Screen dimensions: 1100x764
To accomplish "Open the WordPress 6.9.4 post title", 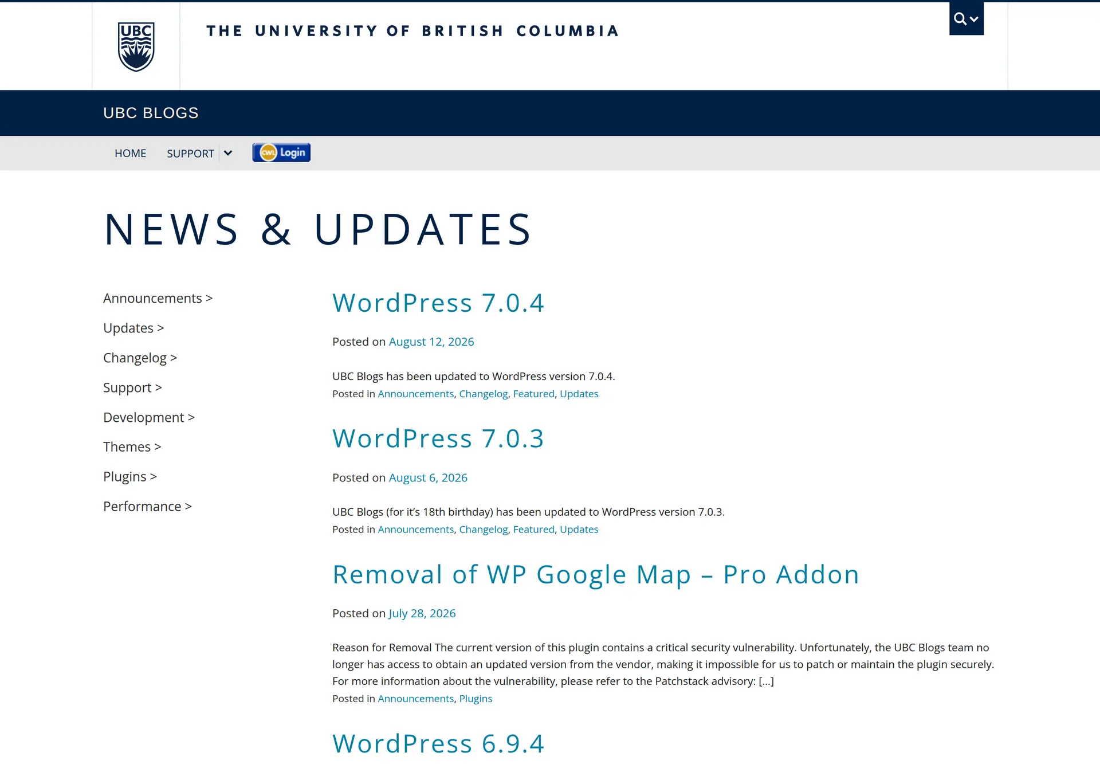I will [x=438, y=743].
